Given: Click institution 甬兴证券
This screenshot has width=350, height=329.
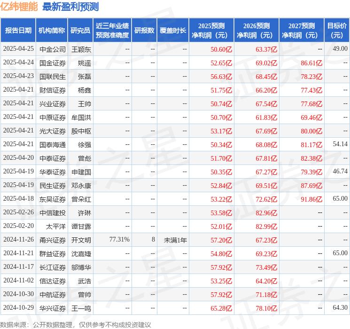Looking at the screenshot, I should (53, 240).
